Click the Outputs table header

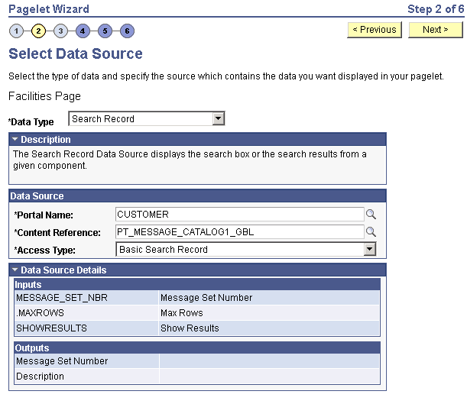coord(197,347)
